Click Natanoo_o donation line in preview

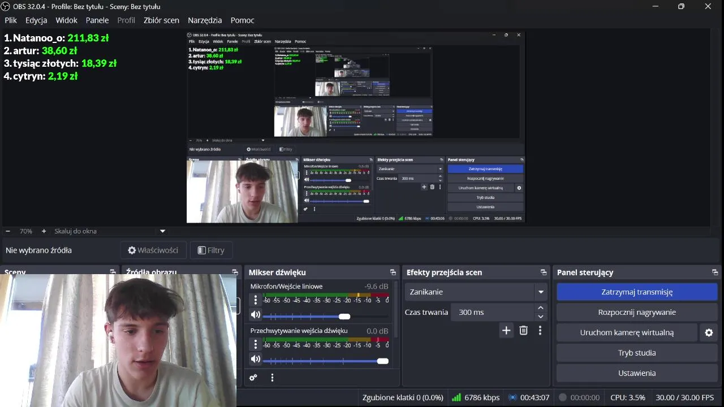tap(56, 38)
